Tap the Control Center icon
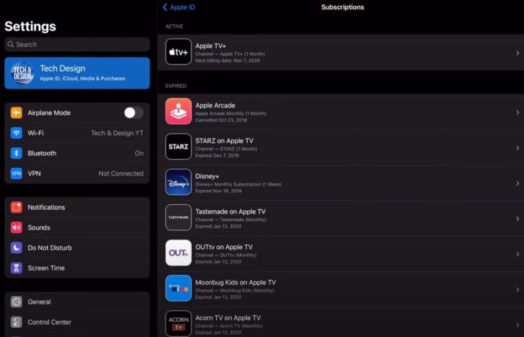The width and height of the screenshot is (524, 337). (16, 322)
